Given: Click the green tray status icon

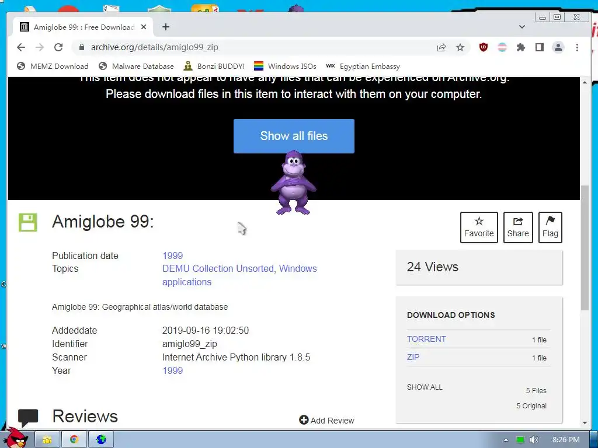Looking at the screenshot, I should pyautogui.click(x=520, y=440).
